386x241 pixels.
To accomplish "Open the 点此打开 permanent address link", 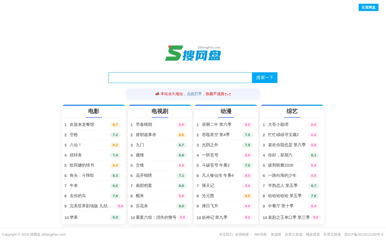I will [x=194, y=94].
